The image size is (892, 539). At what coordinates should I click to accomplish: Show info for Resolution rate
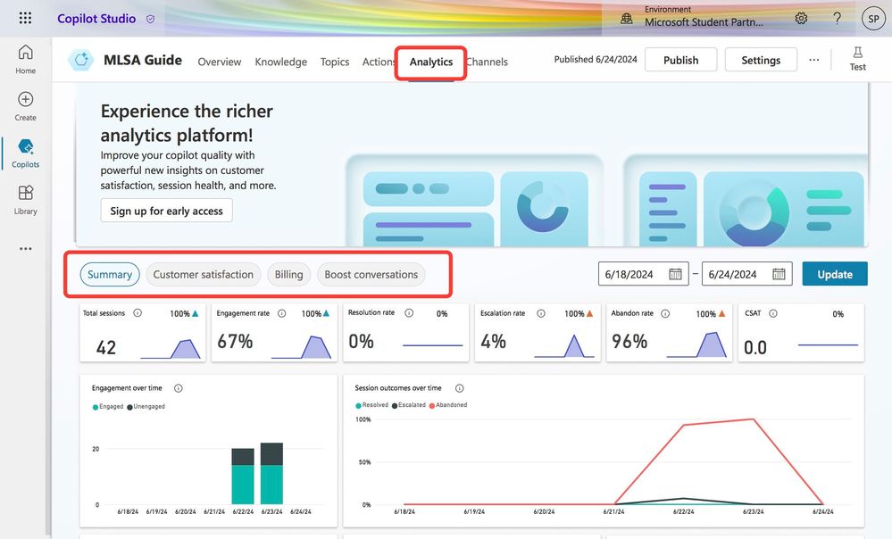pyautogui.click(x=408, y=312)
